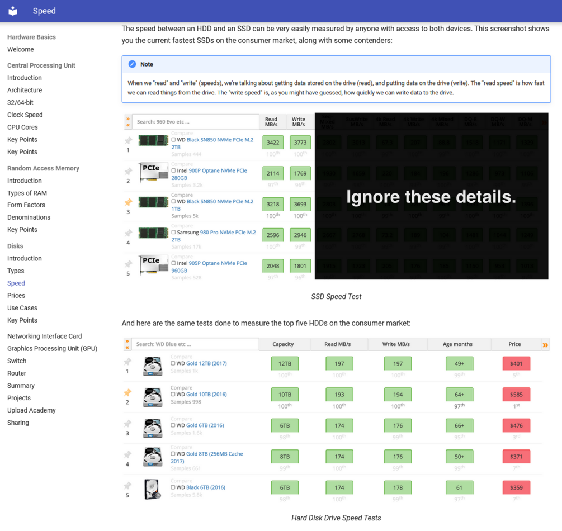
Task: Click the blue Note pencil icon
Action: click(x=133, y=64)
